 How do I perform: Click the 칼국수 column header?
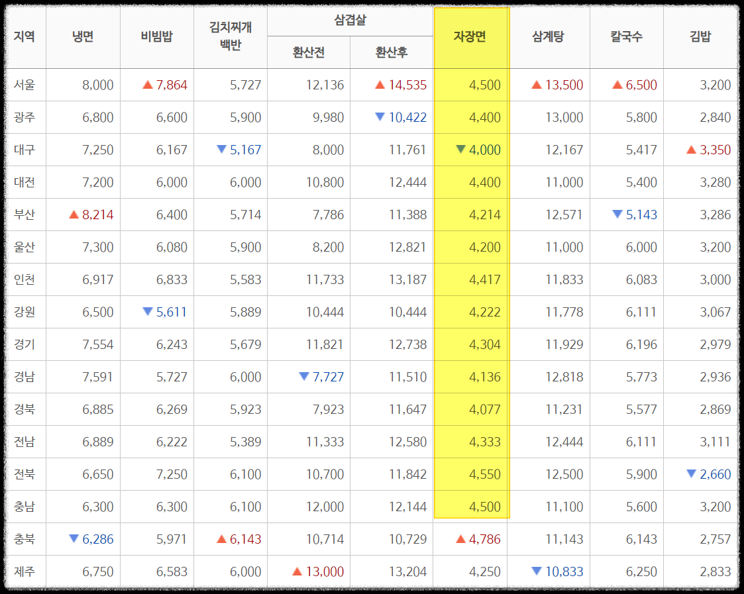[626, 36]
